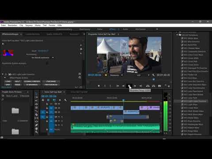Click the Mark In button in Program monitor
Image resolution: width=212 pixels, height=159 pixels.
(x=105, y=86)
